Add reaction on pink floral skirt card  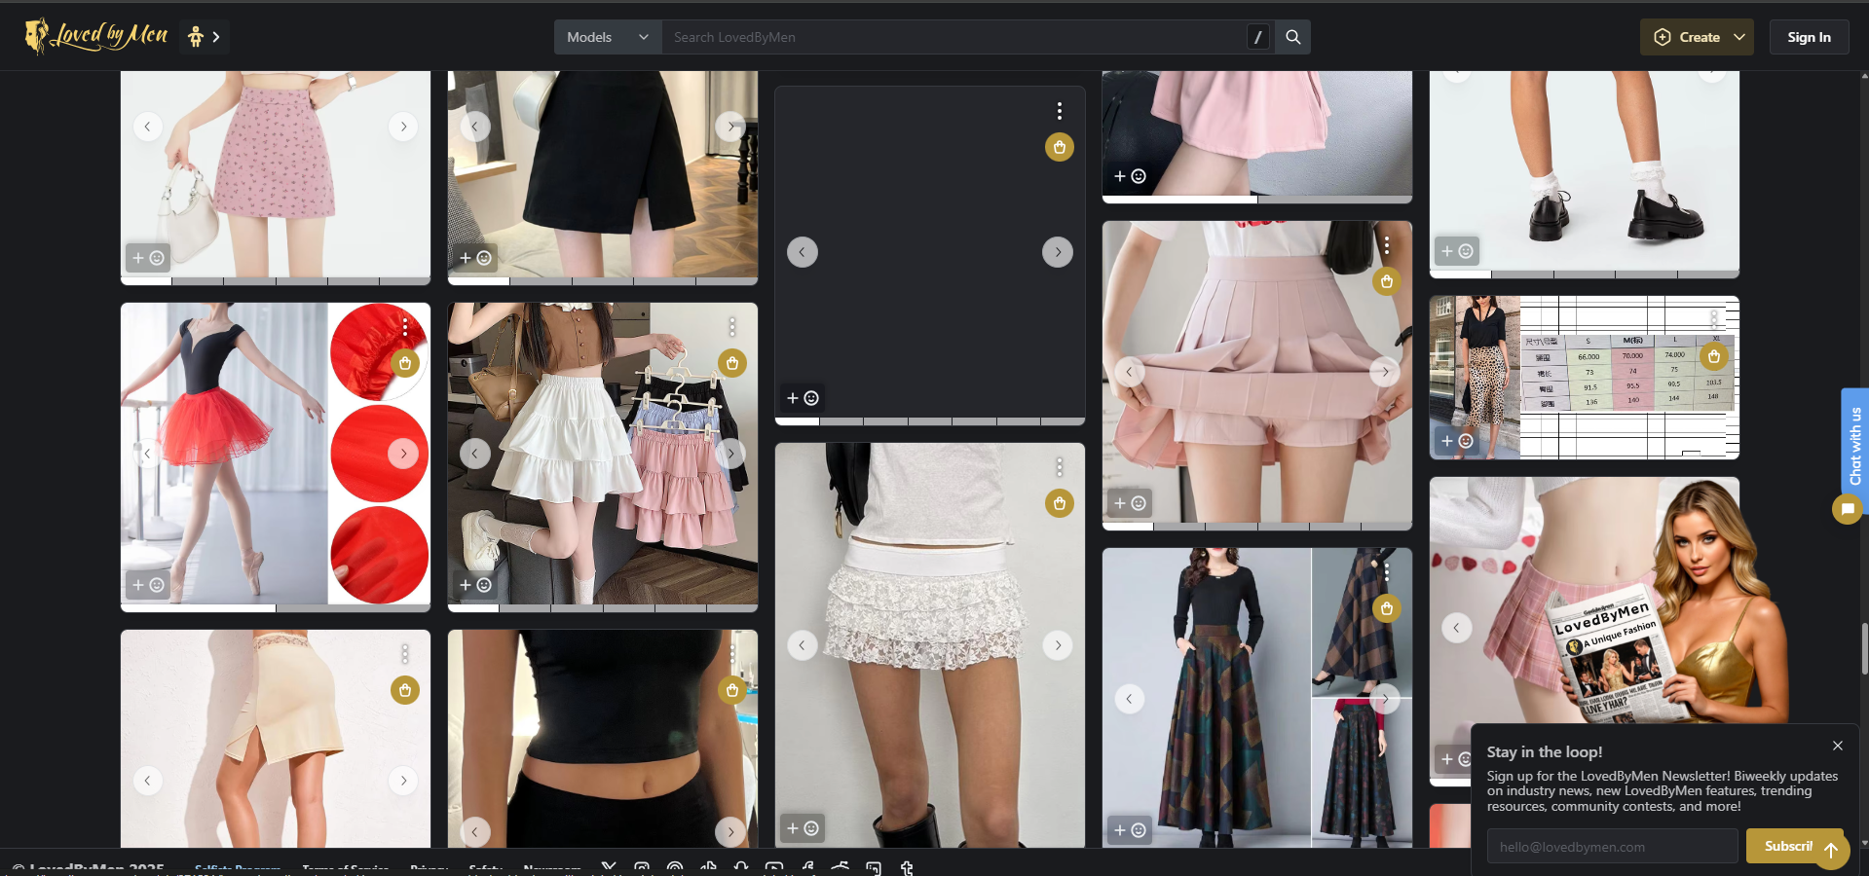[x=148, y=258]
